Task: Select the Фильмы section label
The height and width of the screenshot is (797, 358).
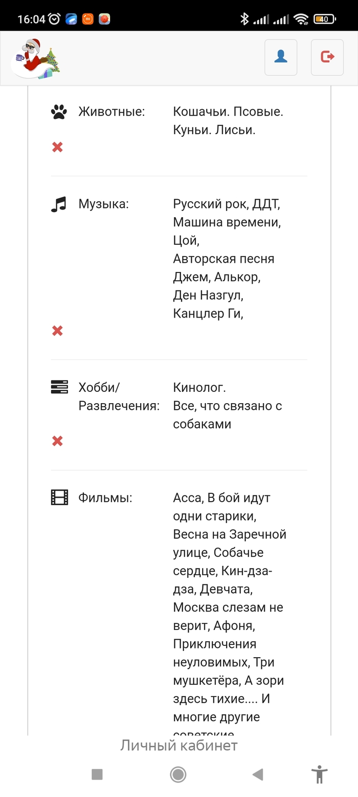Action: click(x=105, y=497)
